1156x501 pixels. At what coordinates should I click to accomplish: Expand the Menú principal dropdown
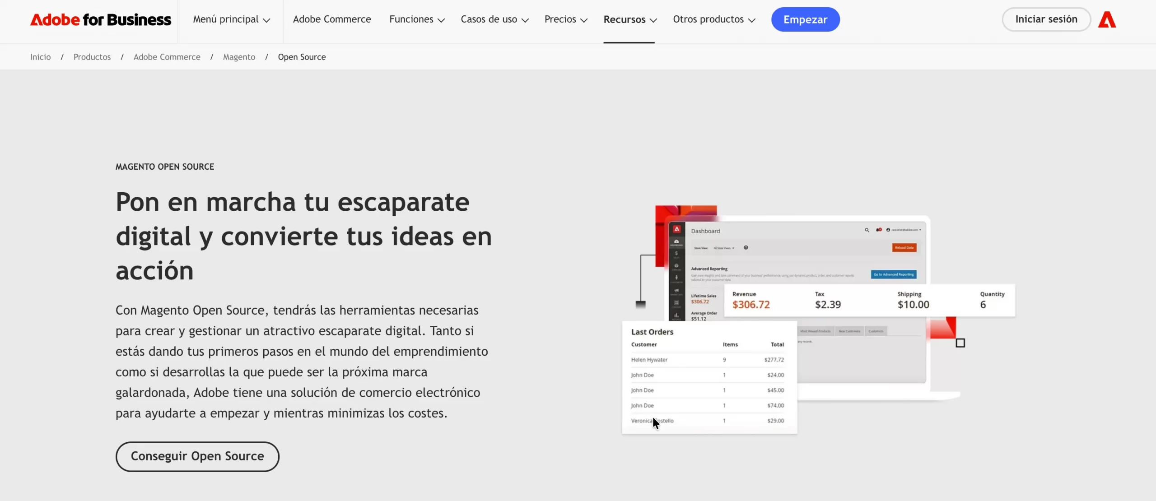232,19
